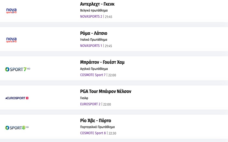Open the Μπράιτον - Γουέστ Χαμ match
Image resolution: width=228 pixels, height=142 pixels.
tap(102, 62)
